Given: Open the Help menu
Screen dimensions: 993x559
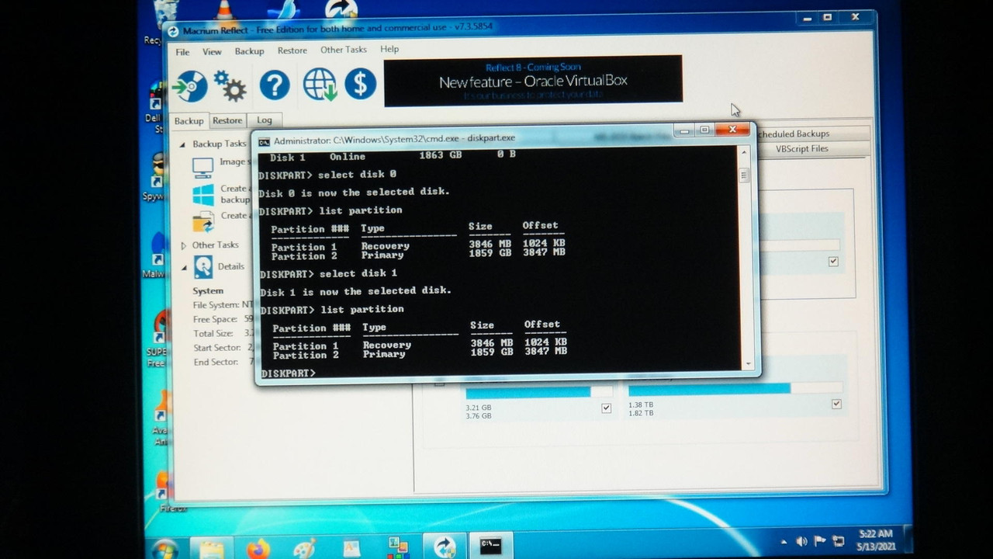Looking at the screenshot, I should pos(389,49).
